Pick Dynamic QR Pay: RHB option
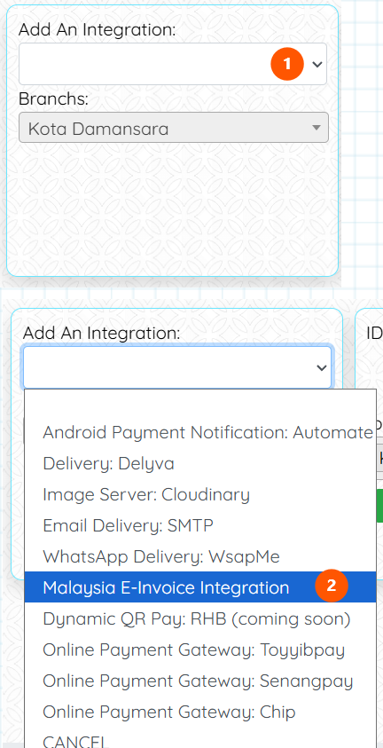Image resolution: width=383 pixels, height=748 pixels. [x=200, y=618]
